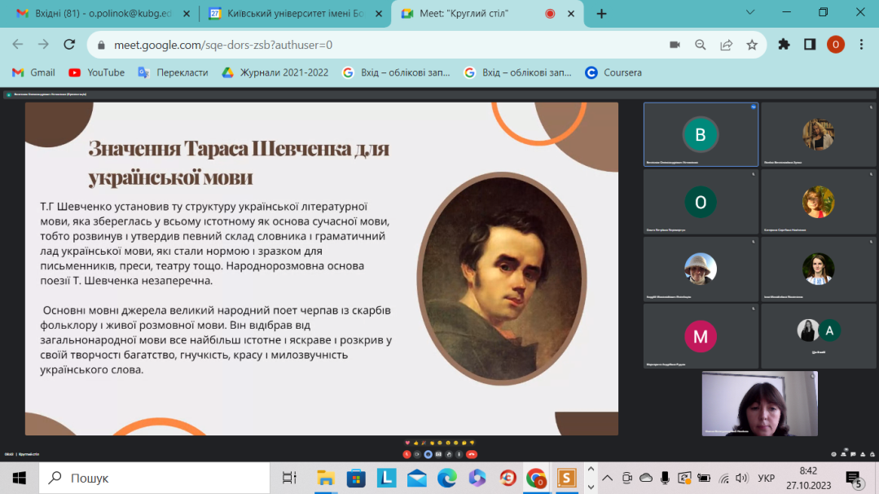The image size is (879, 494).
Task: Open Chrome three-dot menu
Action: (x=862, y=45)
